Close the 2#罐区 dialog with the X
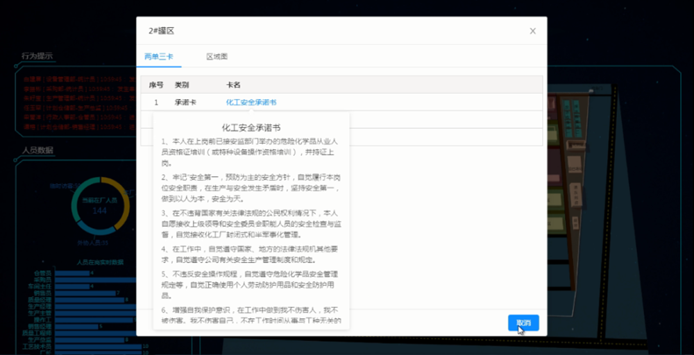Image resolution: width=694 pixels, height=355 pixels. tap(532, 31)
